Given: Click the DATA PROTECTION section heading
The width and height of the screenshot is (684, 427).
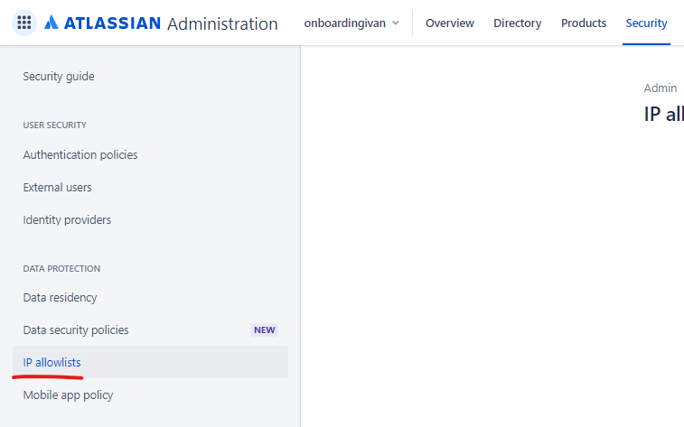Looking at the screenshot, I should pyautogui.click(x=61, y=268).
